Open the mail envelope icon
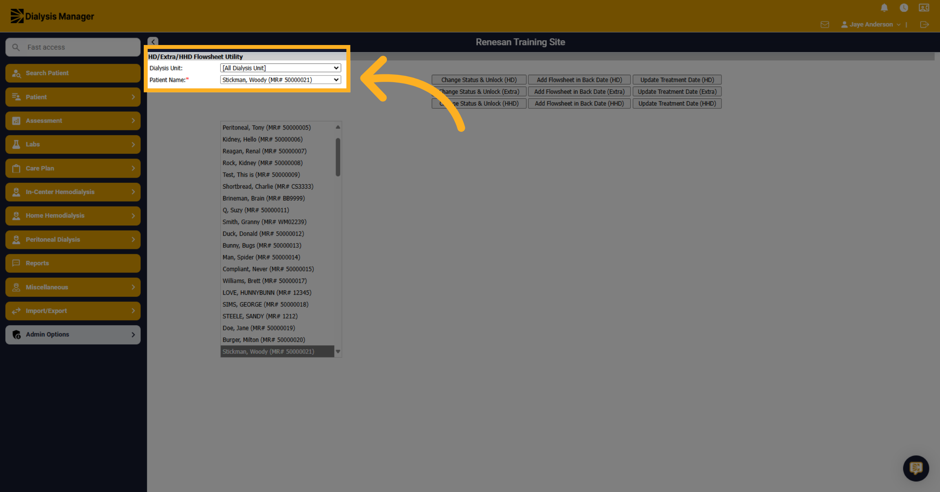The width and height of the screenshot is (940, 492). tap(825, 25)
